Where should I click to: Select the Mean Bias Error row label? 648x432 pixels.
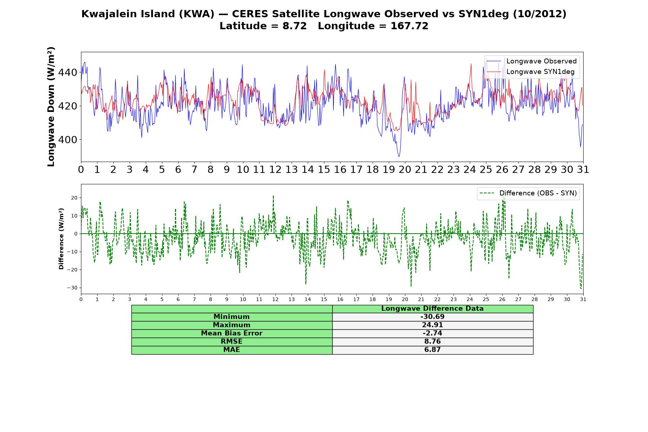tap(231, 333)
